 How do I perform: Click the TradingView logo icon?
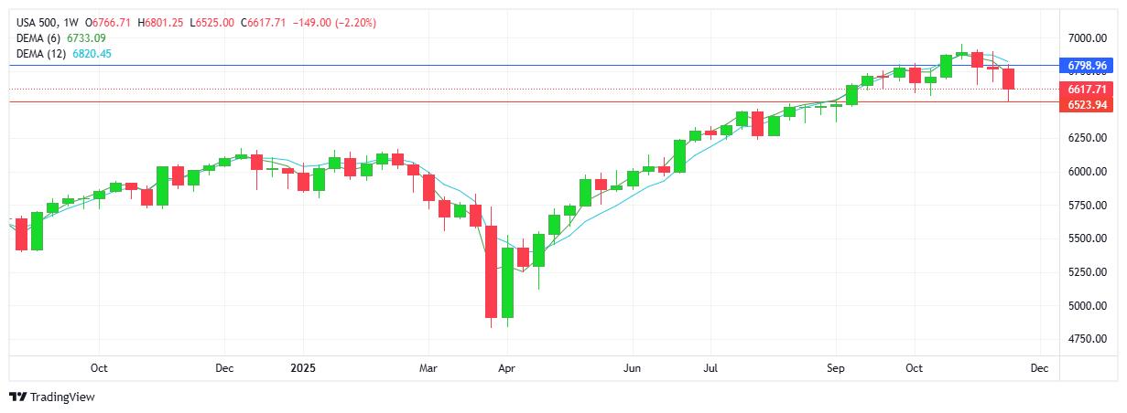17,397
